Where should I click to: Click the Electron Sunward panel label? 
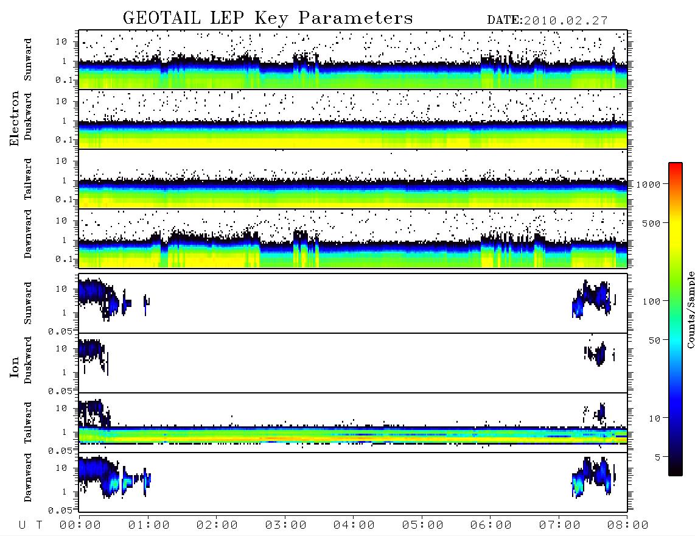[28, 60]
